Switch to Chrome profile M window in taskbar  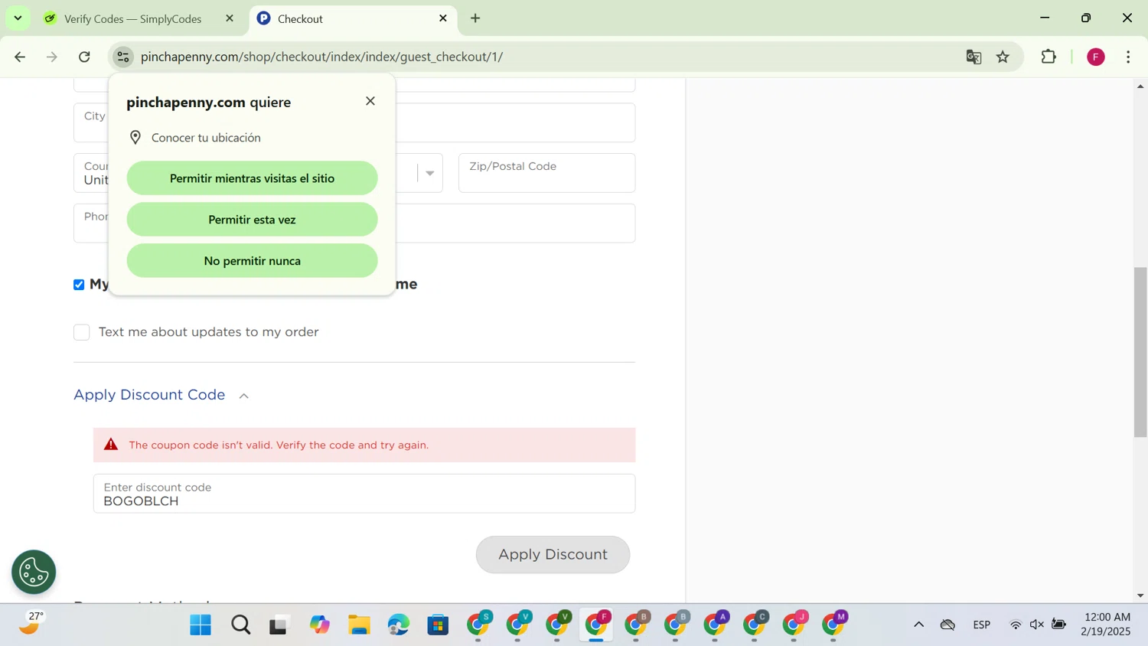pyautogui.click(x=834, y=625)
